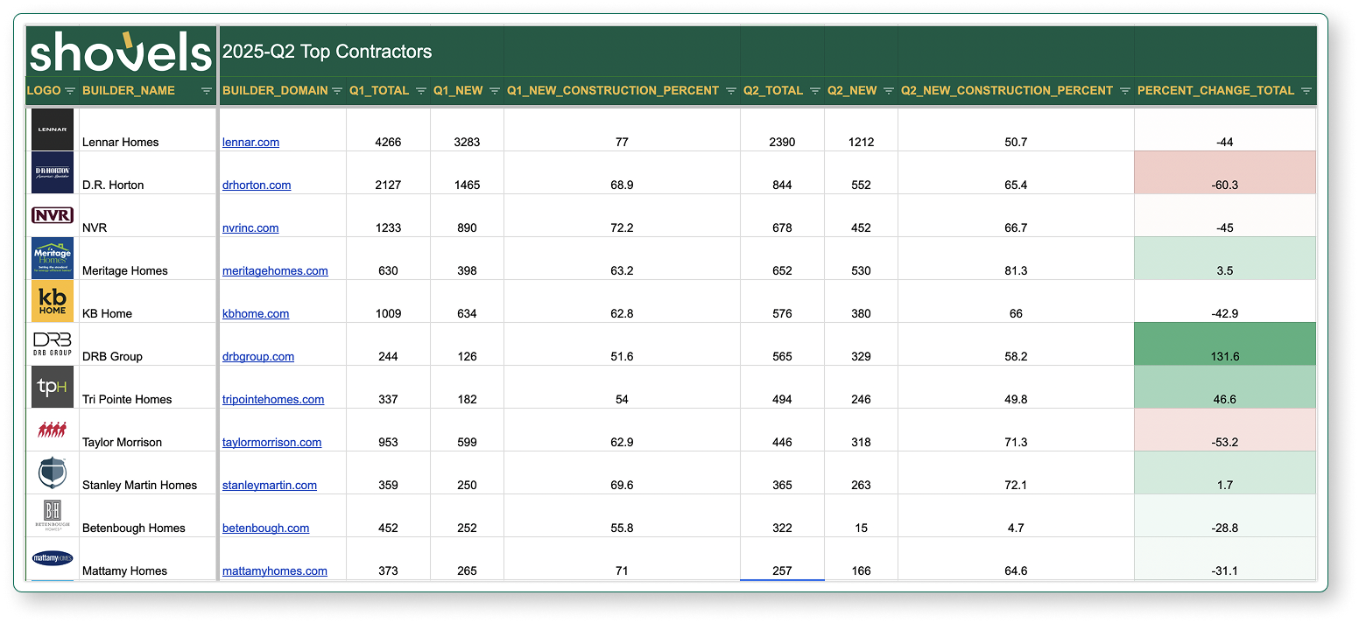Open the taylormorrison.com link
The image size is (1359, 623).
point(271,442)
